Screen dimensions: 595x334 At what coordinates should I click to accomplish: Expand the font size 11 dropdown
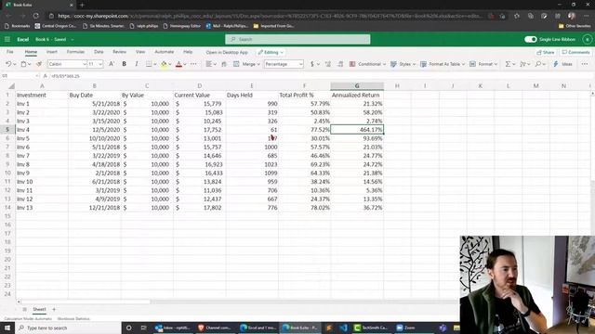(x=100, y=64)
